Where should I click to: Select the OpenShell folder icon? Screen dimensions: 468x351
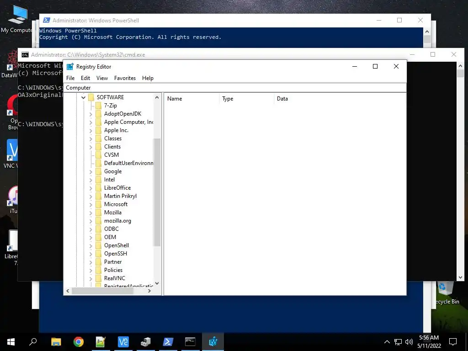(x=99, y=245)
